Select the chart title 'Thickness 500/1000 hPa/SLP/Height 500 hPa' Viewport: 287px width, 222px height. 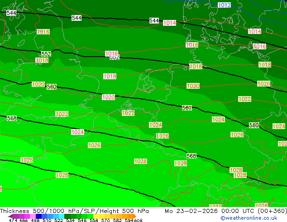point(74,211)
